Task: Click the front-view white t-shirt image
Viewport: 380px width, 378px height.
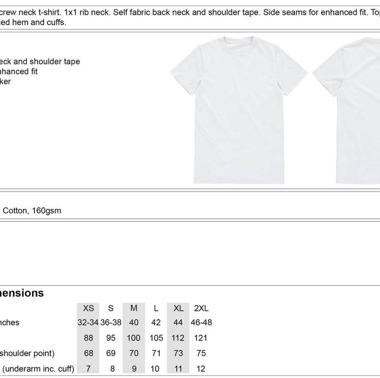Action: click(239, 110)
